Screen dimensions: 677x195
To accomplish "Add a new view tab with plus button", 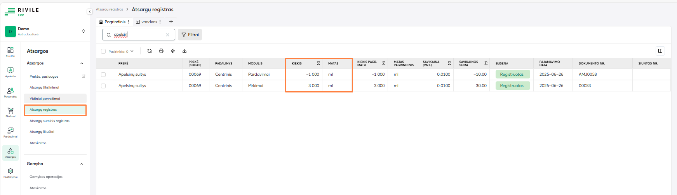I will pos(171,22).
